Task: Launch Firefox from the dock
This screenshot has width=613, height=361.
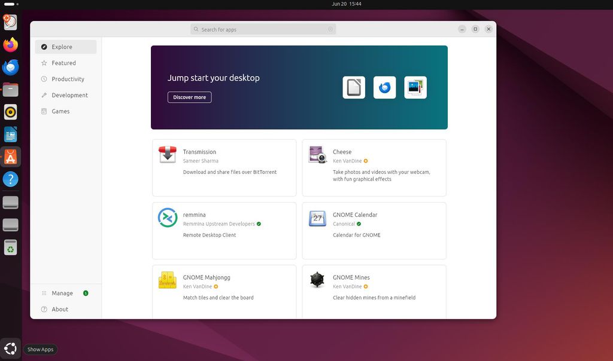Action: [x=10, y=44]
